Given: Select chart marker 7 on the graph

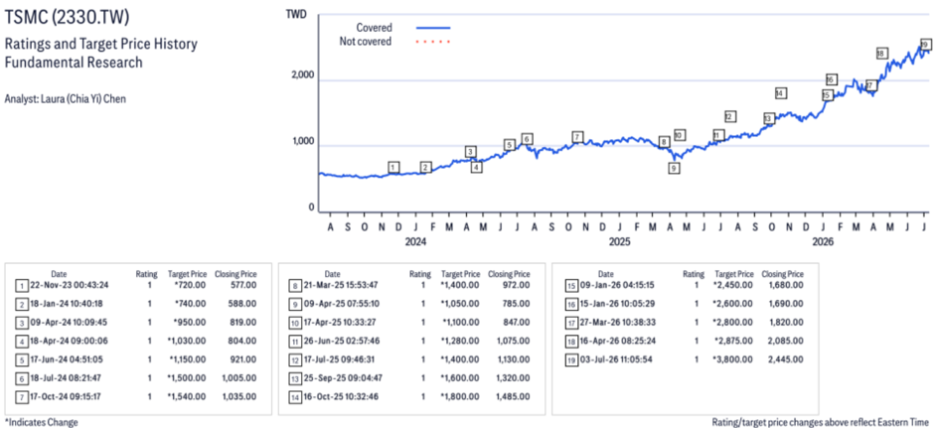Looking at the screenshot, I should [x=576, y=137].
